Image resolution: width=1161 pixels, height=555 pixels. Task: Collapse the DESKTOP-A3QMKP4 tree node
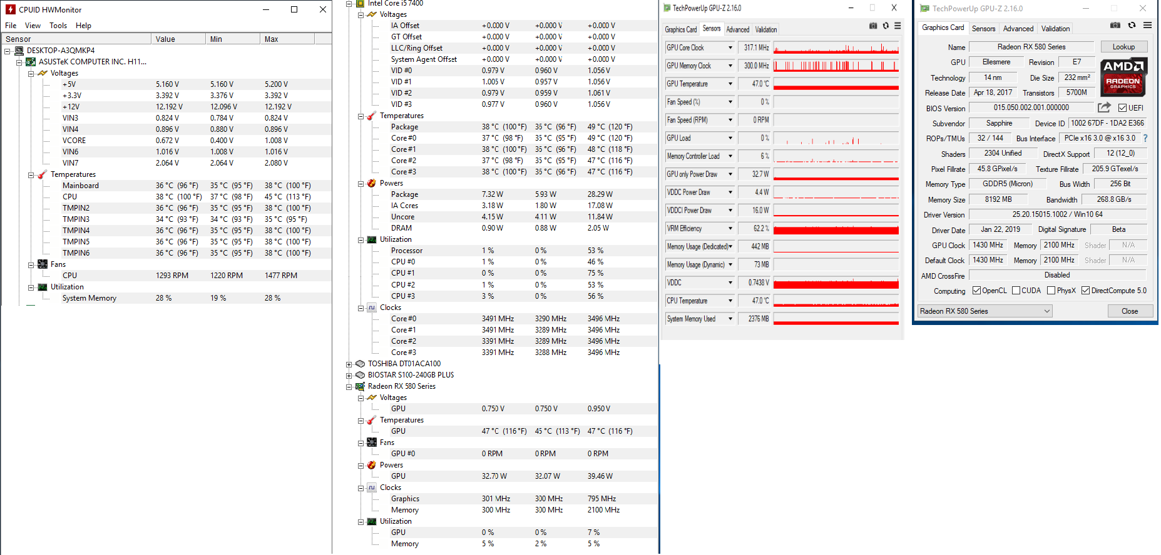(8, 51)
